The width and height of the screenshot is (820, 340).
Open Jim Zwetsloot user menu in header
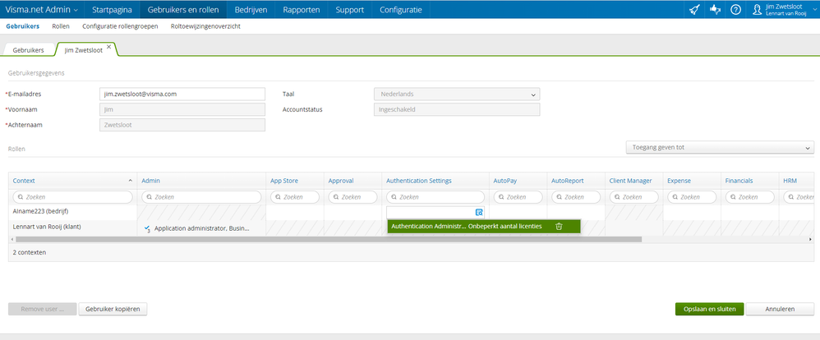(x=783, y=9)
